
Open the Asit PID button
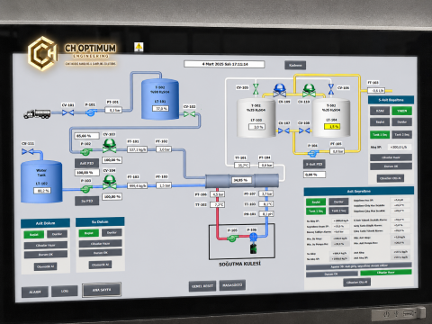[86, 163]
